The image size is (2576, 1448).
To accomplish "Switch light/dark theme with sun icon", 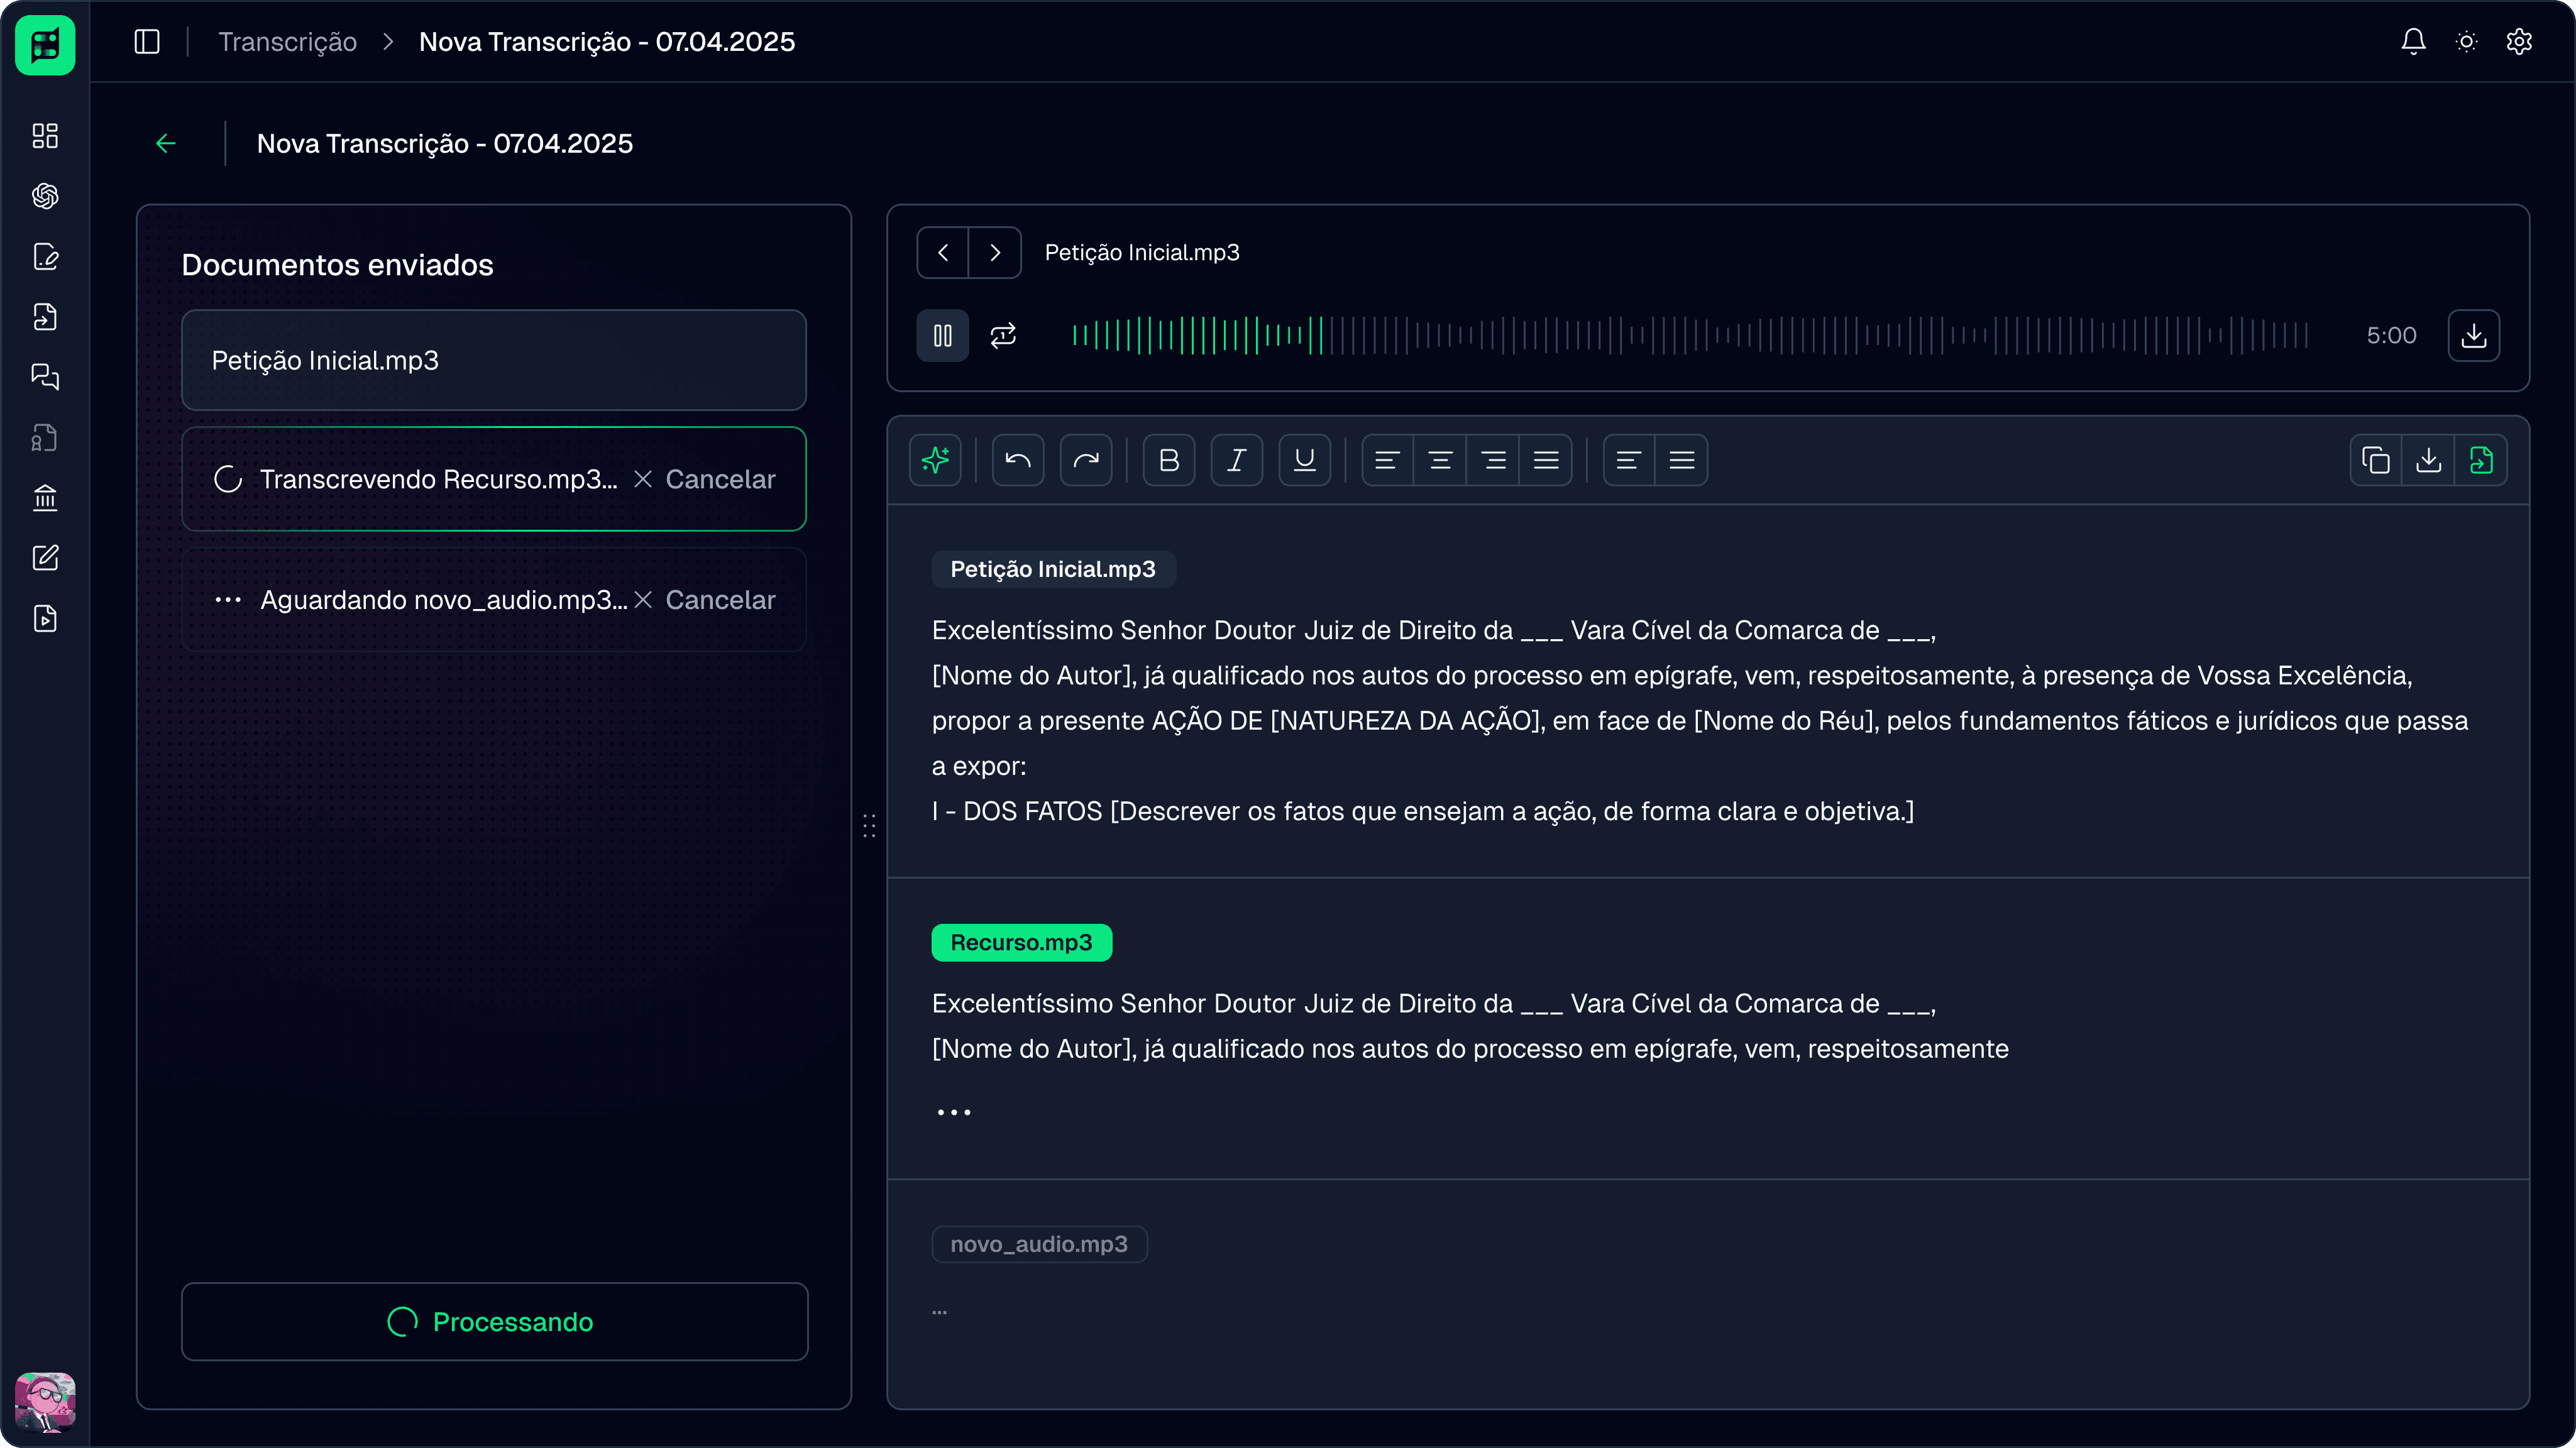I will coord(2466,41).
